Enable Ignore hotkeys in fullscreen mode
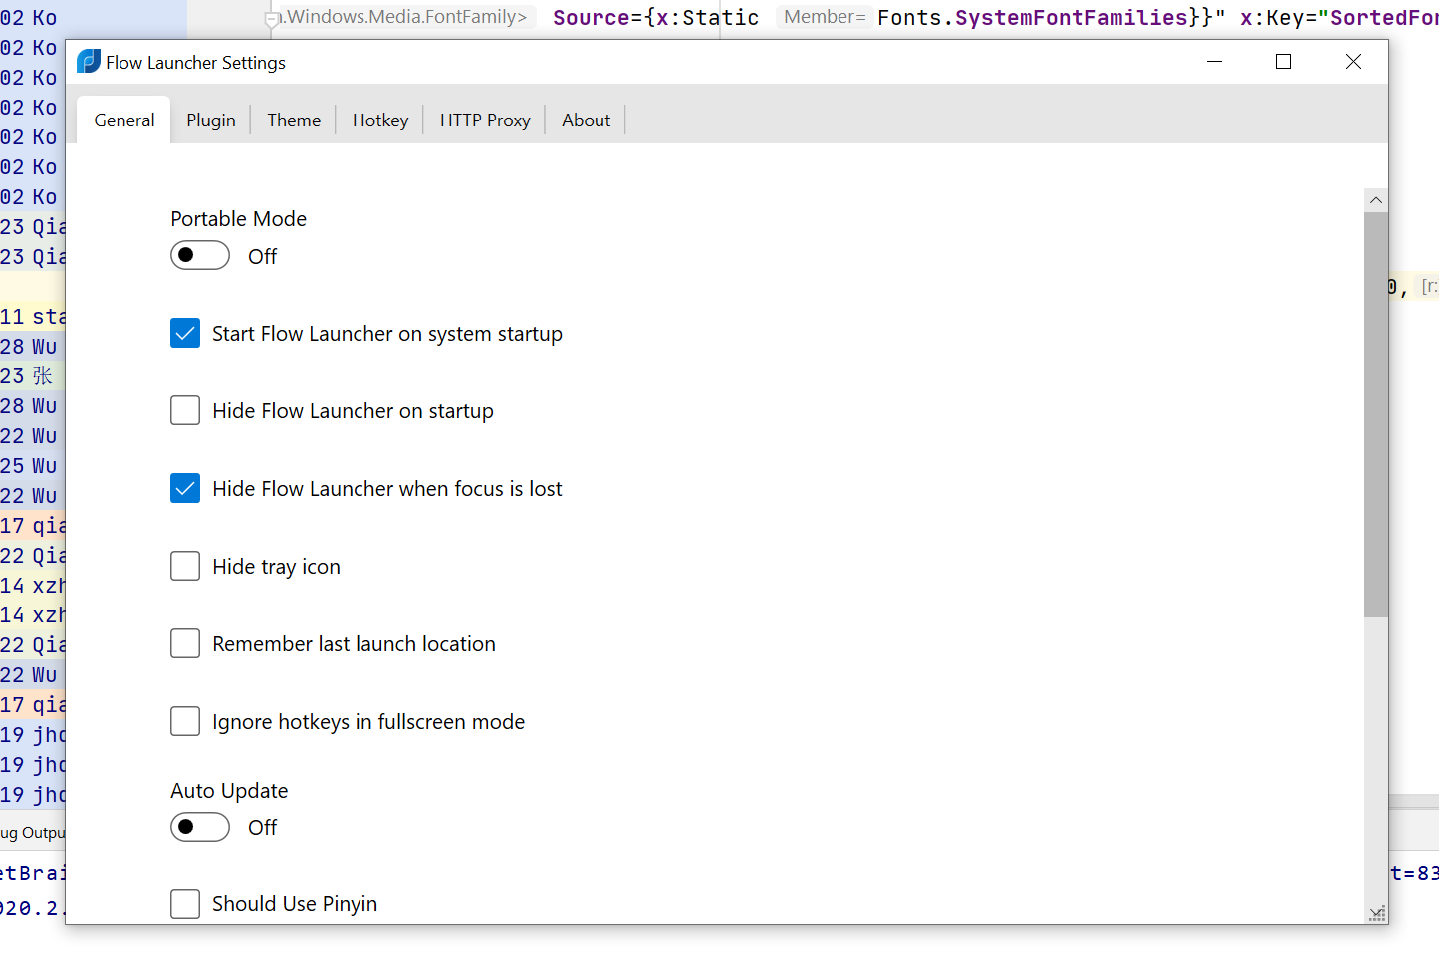 tap(185, 721)
